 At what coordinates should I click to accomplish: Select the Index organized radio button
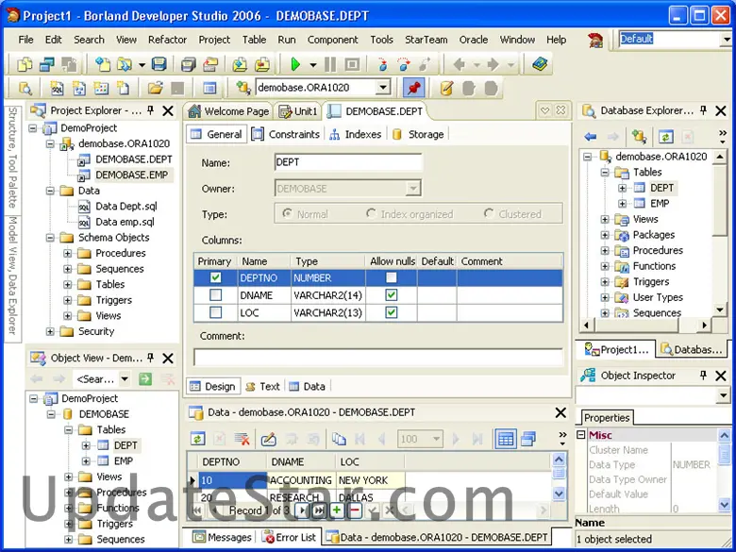click(371, 213)
